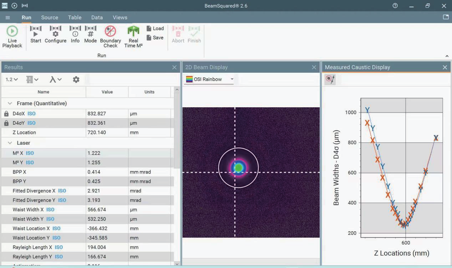Save the current run

click(x=155, y=38)
